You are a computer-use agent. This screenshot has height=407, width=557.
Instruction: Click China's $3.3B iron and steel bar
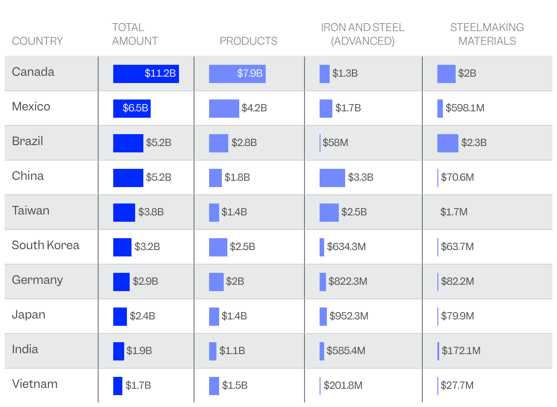click(x=332, y=177)
